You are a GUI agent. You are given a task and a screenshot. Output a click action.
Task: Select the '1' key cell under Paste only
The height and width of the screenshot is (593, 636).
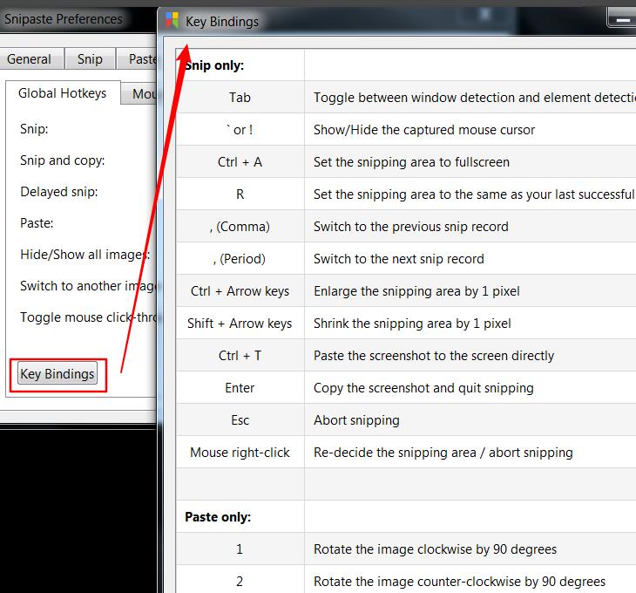tap(240, 549)
